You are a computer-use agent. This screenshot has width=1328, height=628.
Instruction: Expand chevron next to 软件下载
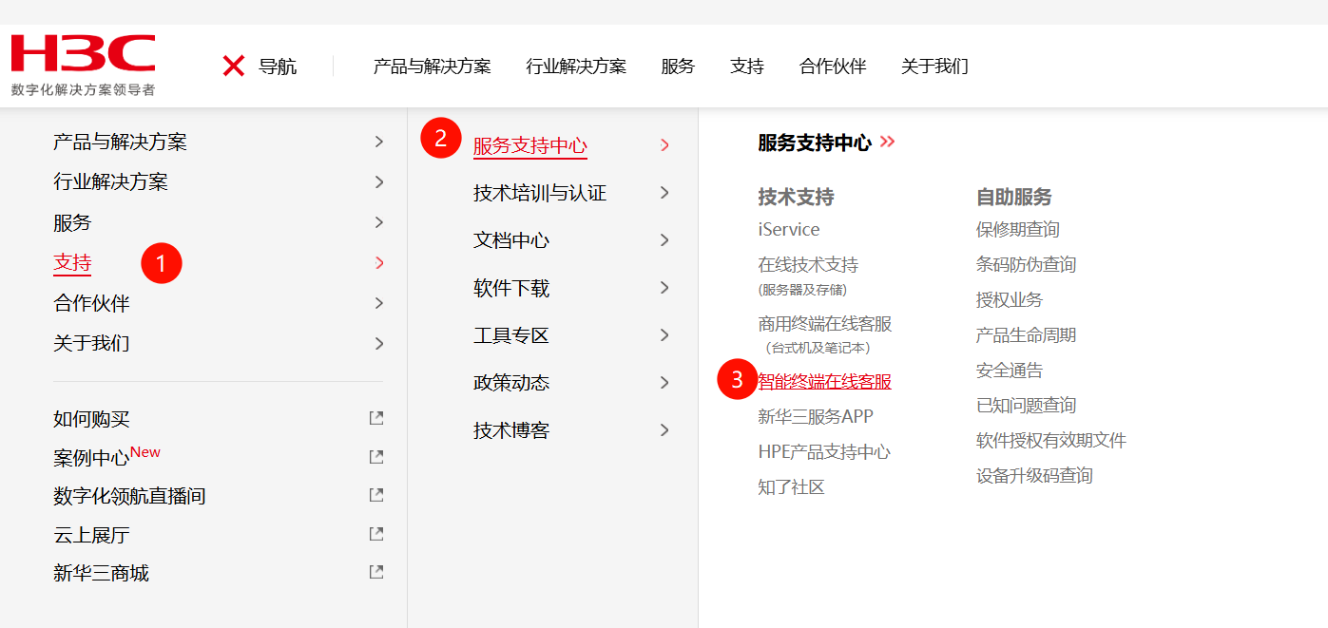tap(664, 288)
